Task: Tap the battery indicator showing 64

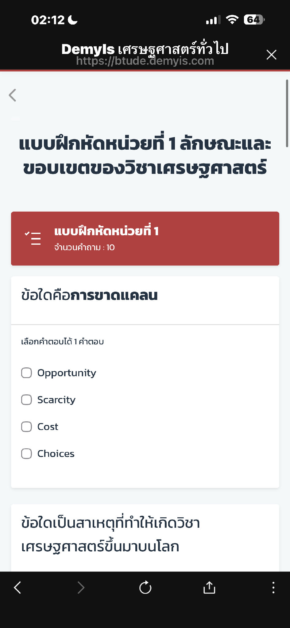Action: tap(253, 19)
